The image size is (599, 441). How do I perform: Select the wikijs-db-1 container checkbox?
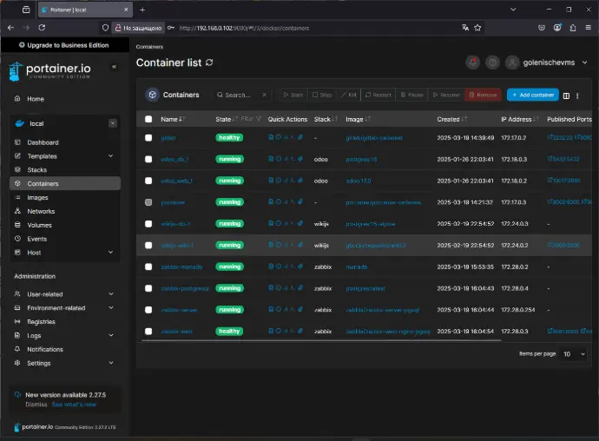point(148,224)
